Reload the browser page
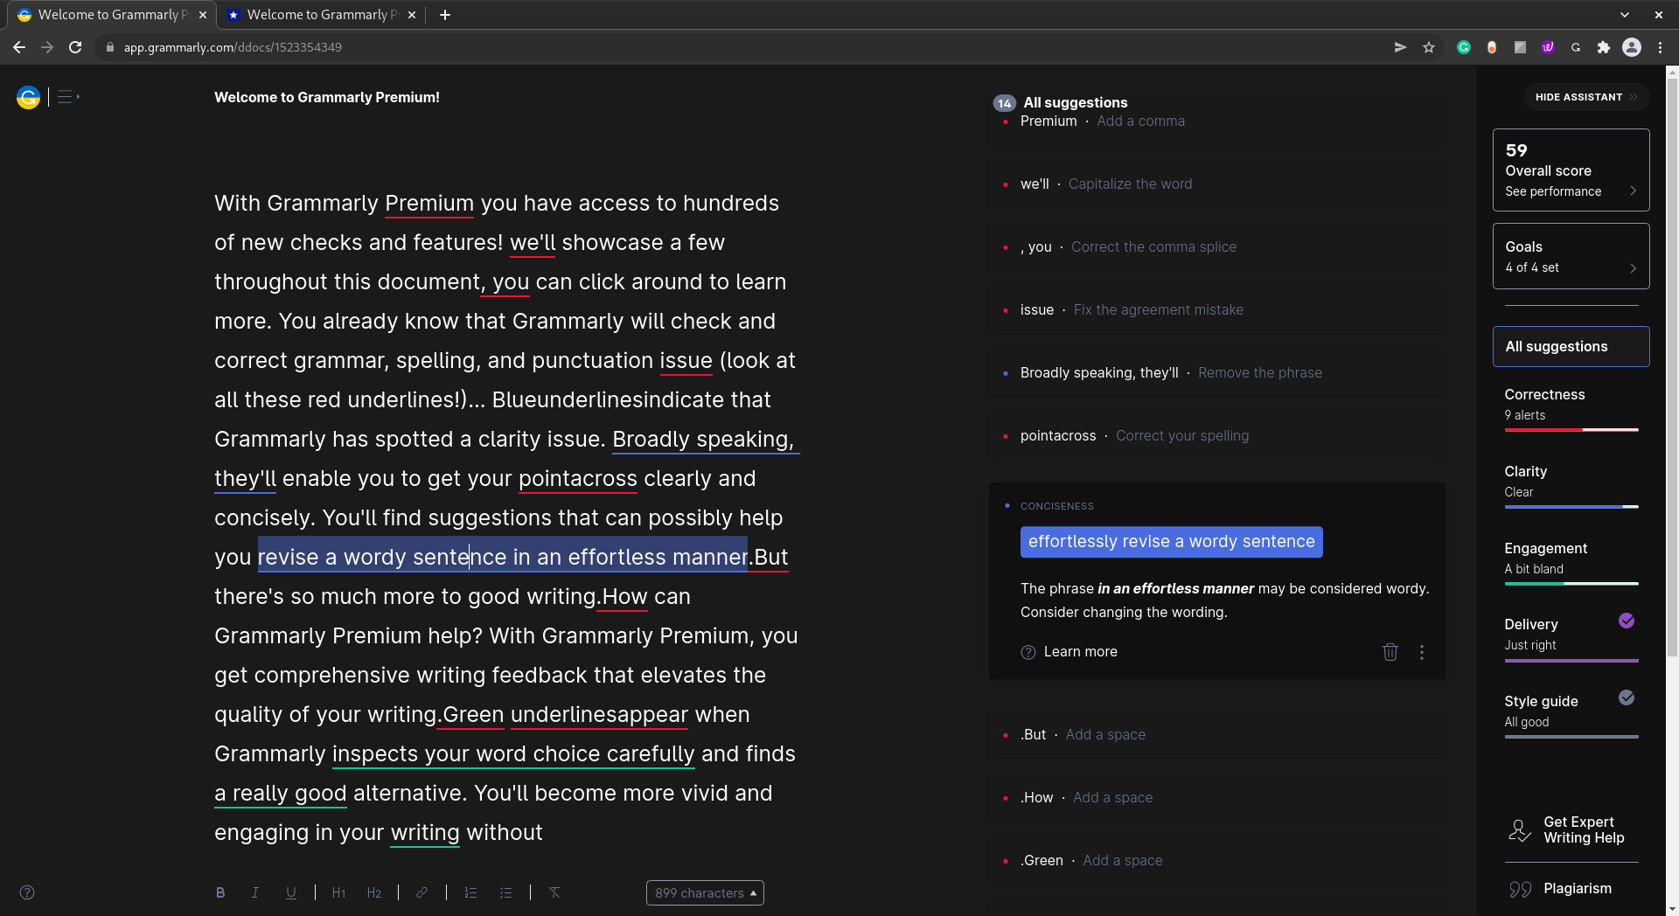This screenshot has width=1679, height=916. pos(75,47)
